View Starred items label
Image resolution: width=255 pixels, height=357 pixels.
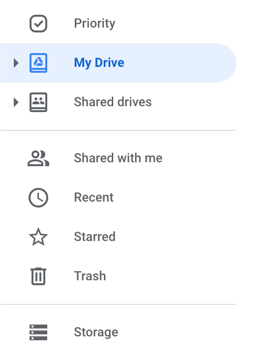click(95, 237)
